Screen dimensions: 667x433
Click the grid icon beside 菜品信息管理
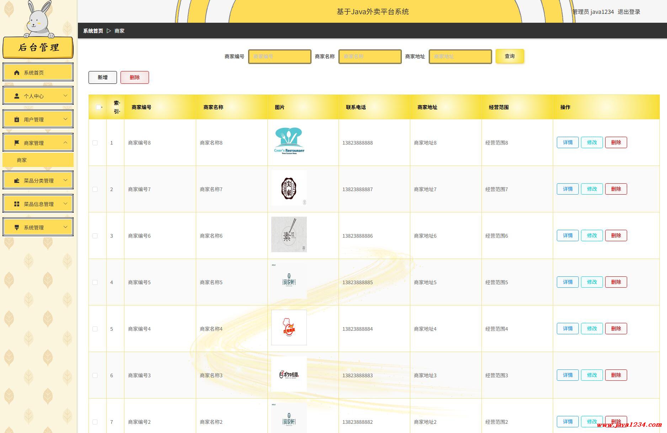[17, 204]
